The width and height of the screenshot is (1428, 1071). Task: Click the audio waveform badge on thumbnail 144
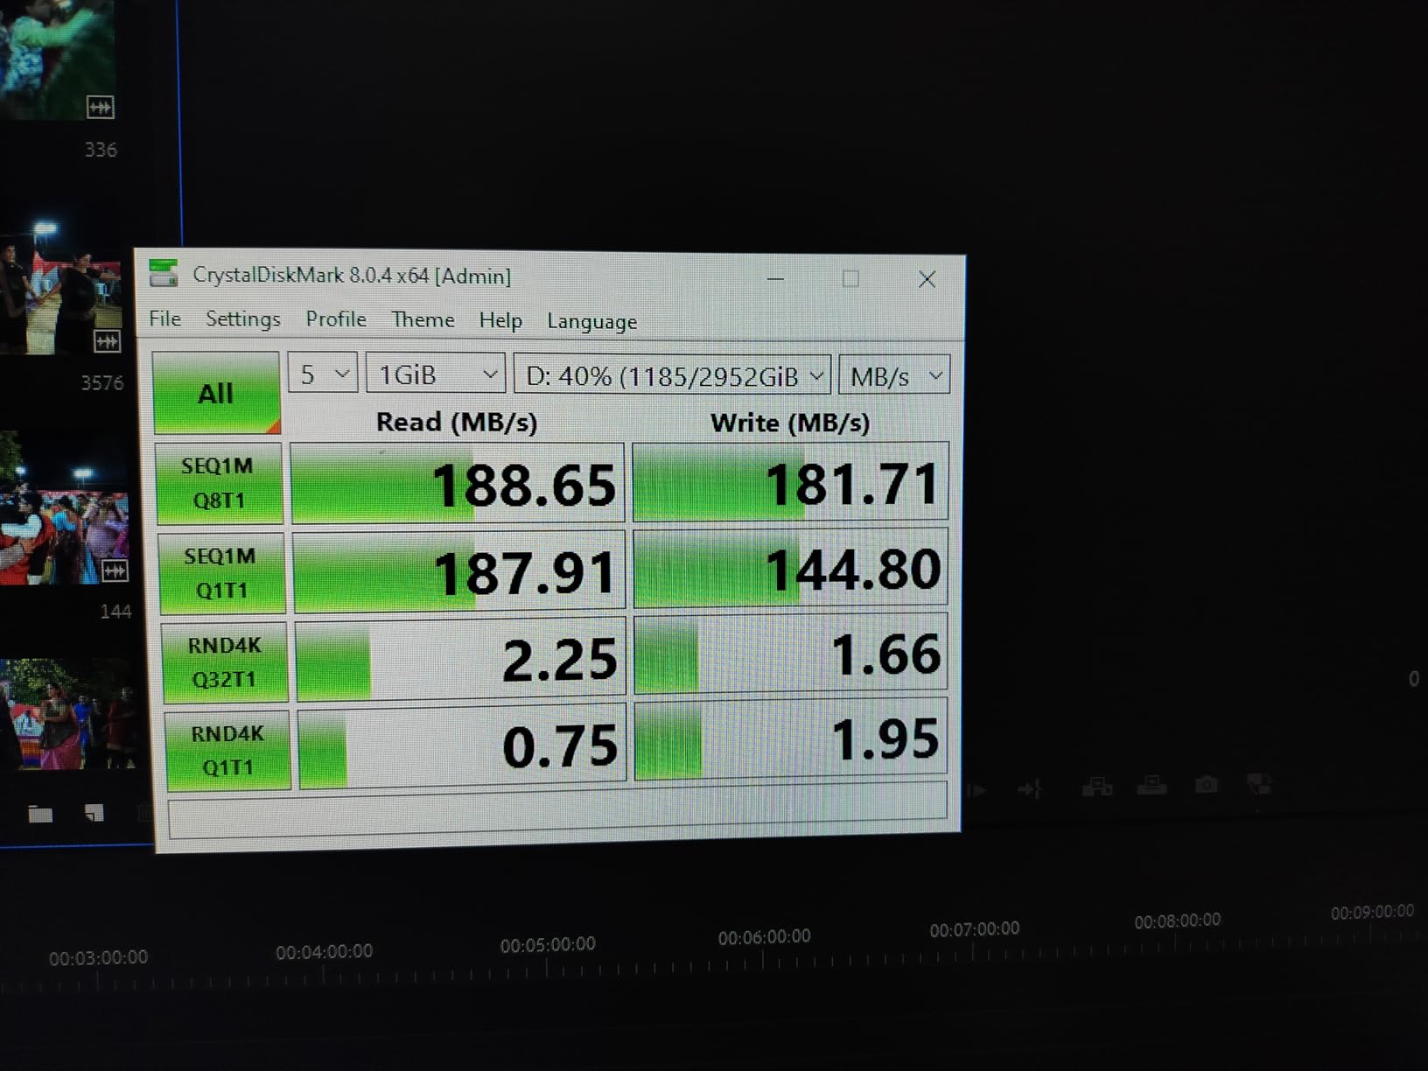coord(115,571)
